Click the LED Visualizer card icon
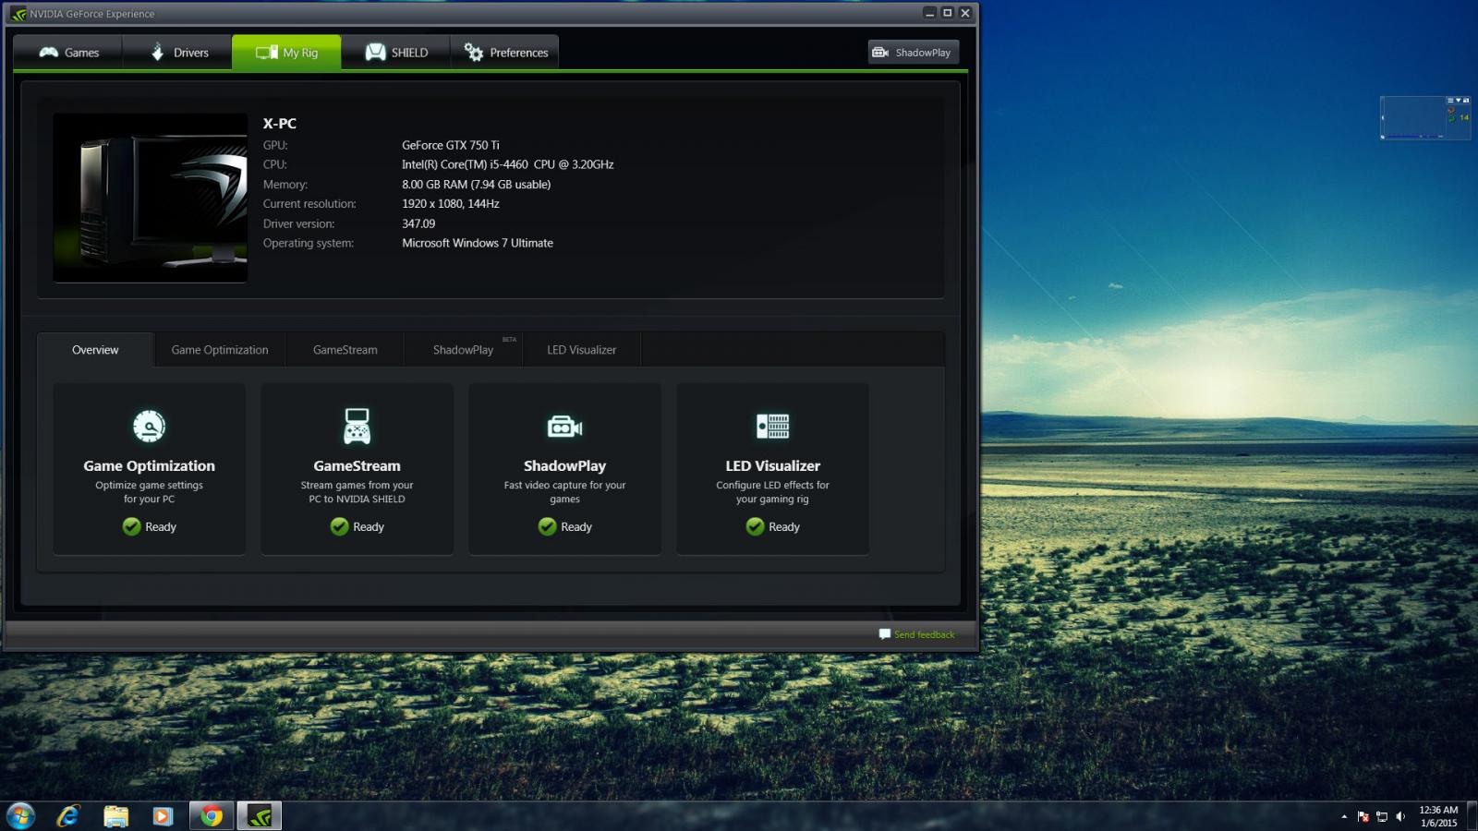The width and height of the screenshot is (1478, 831). coord(772,426)
